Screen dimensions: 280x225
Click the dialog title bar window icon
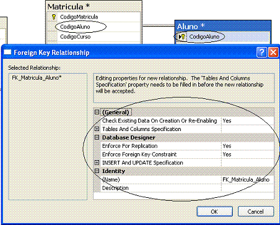coord(7,53)
